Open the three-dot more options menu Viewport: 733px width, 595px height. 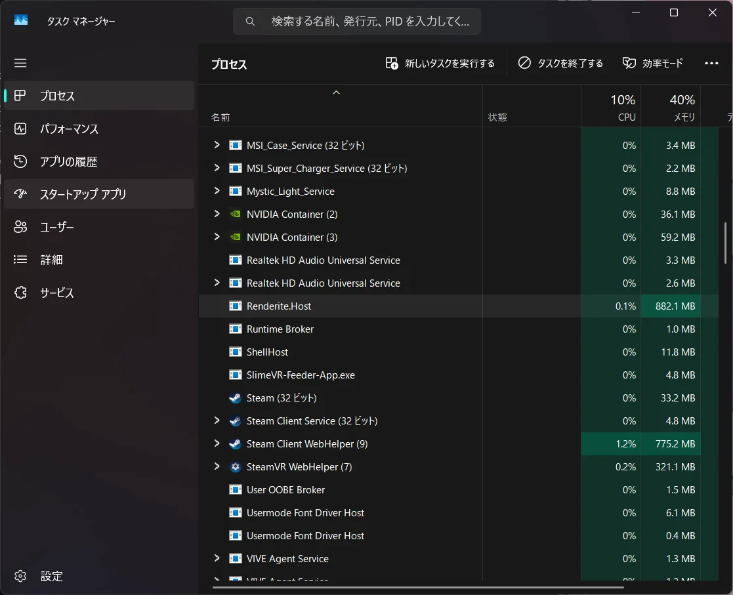click(711, 63)
